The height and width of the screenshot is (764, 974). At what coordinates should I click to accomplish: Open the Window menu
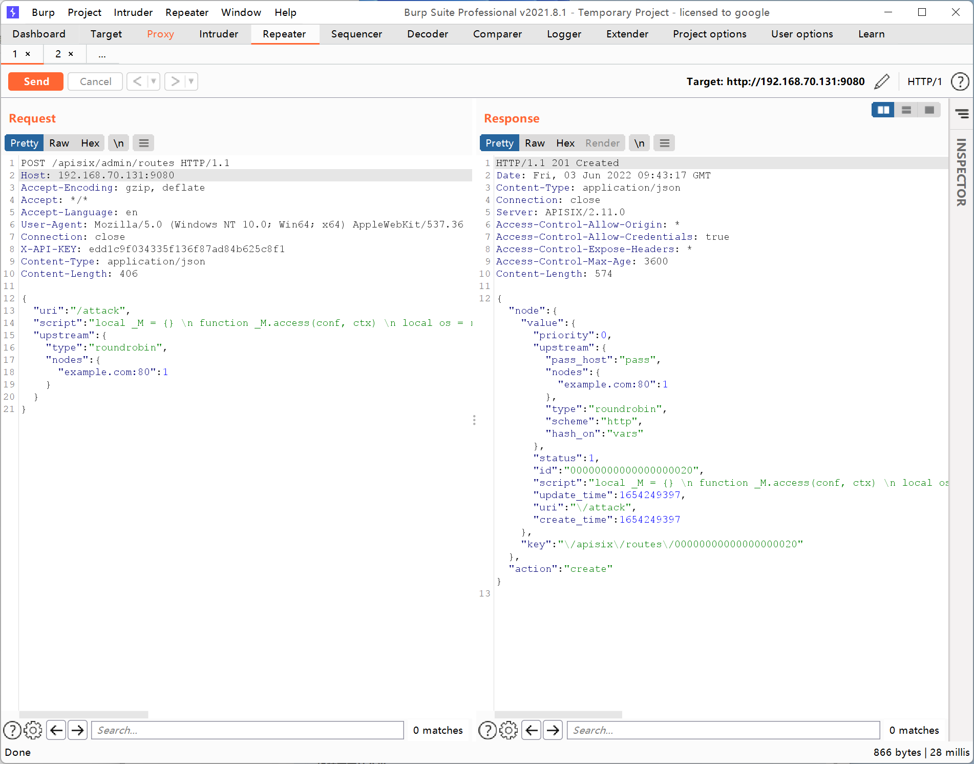click(x=241, y=12)
